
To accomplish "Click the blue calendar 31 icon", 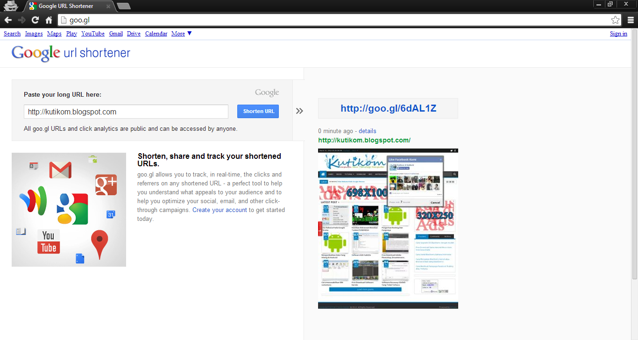I will tap(111, 214).
